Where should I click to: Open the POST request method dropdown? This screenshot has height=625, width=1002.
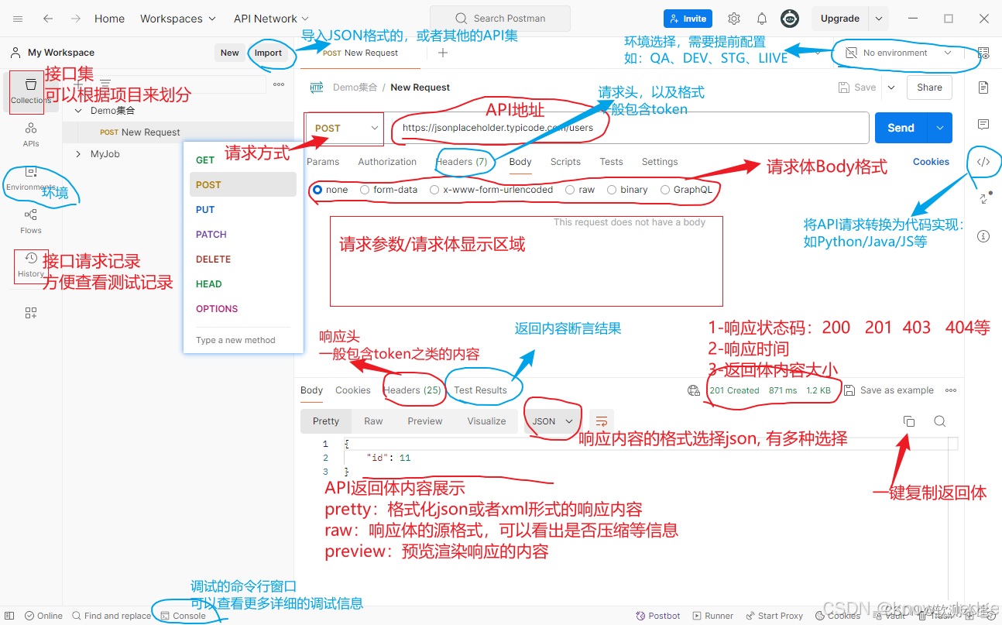[x=343, y=129]
